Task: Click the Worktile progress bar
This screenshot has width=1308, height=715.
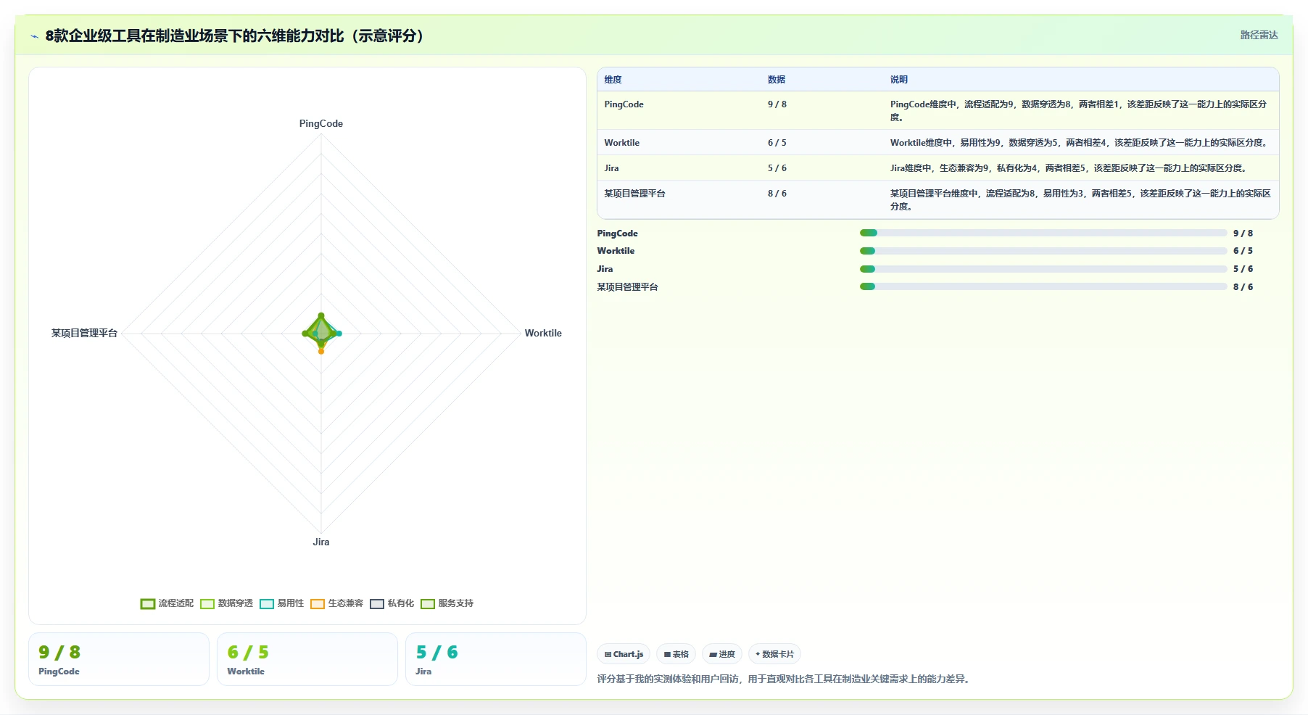Action: click(1043, 251)
